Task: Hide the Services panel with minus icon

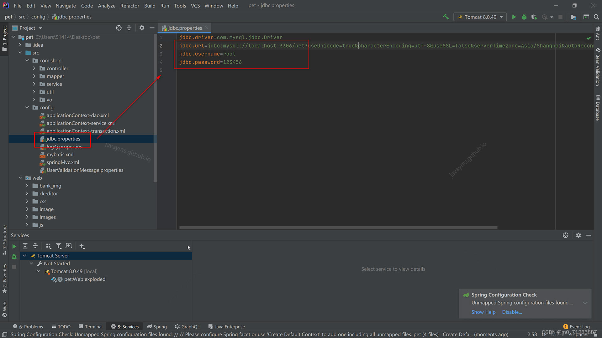Action: (x=589, y=235)
